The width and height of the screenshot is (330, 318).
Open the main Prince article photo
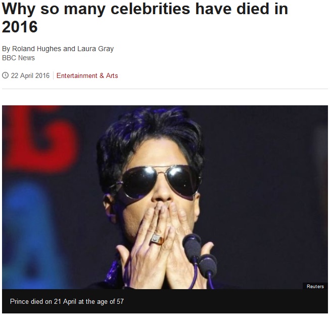point(165,197)
